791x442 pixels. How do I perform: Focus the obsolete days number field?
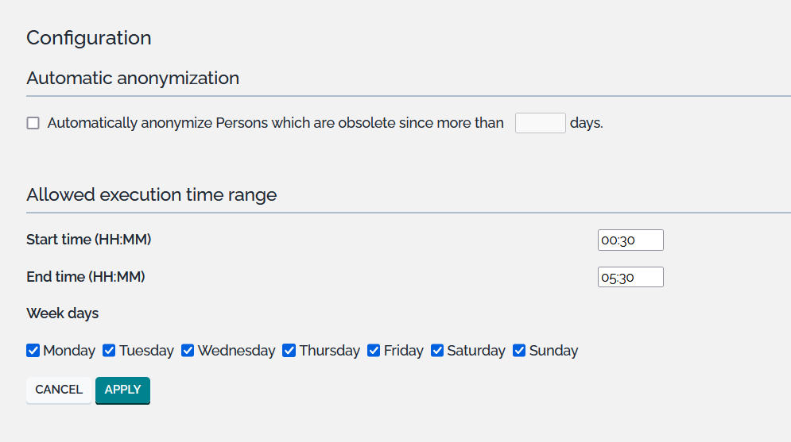click(x=540, y=123)
